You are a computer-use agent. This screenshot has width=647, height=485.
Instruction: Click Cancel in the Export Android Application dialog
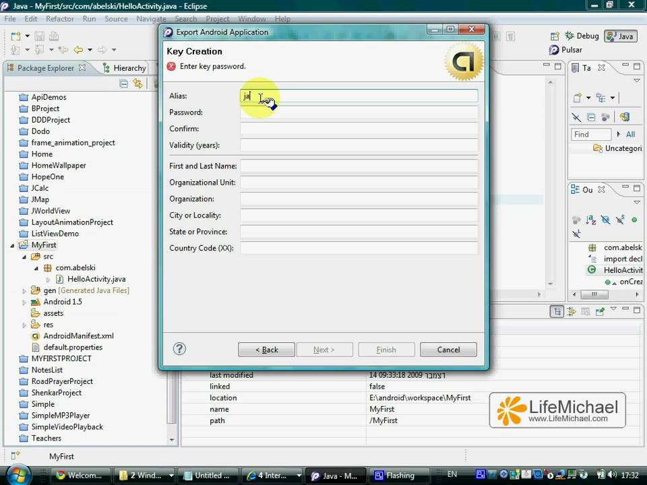(x=448, y=350)
